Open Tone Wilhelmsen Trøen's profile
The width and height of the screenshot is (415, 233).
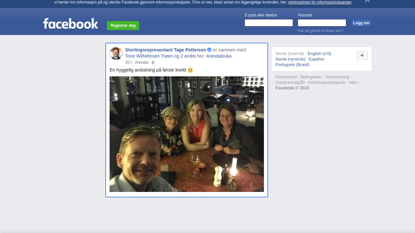click(x=149, y=56)
